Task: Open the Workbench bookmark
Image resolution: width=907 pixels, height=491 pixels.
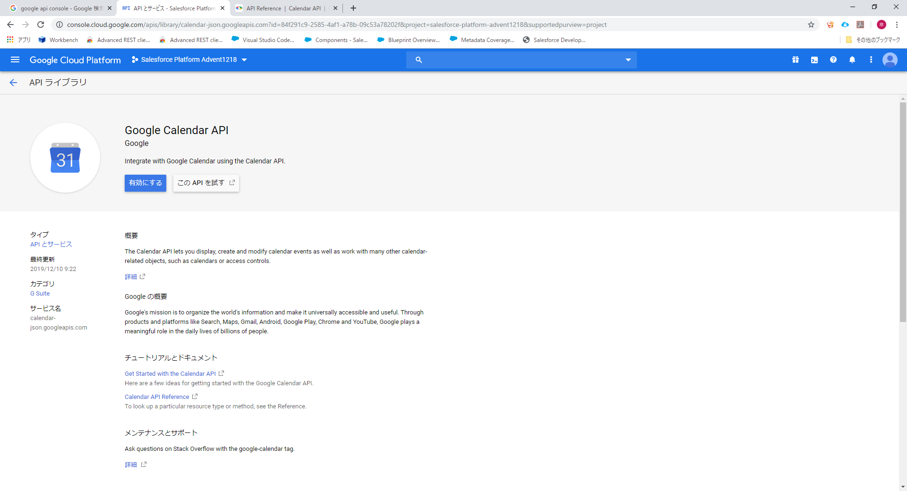Action: [58, 40]
